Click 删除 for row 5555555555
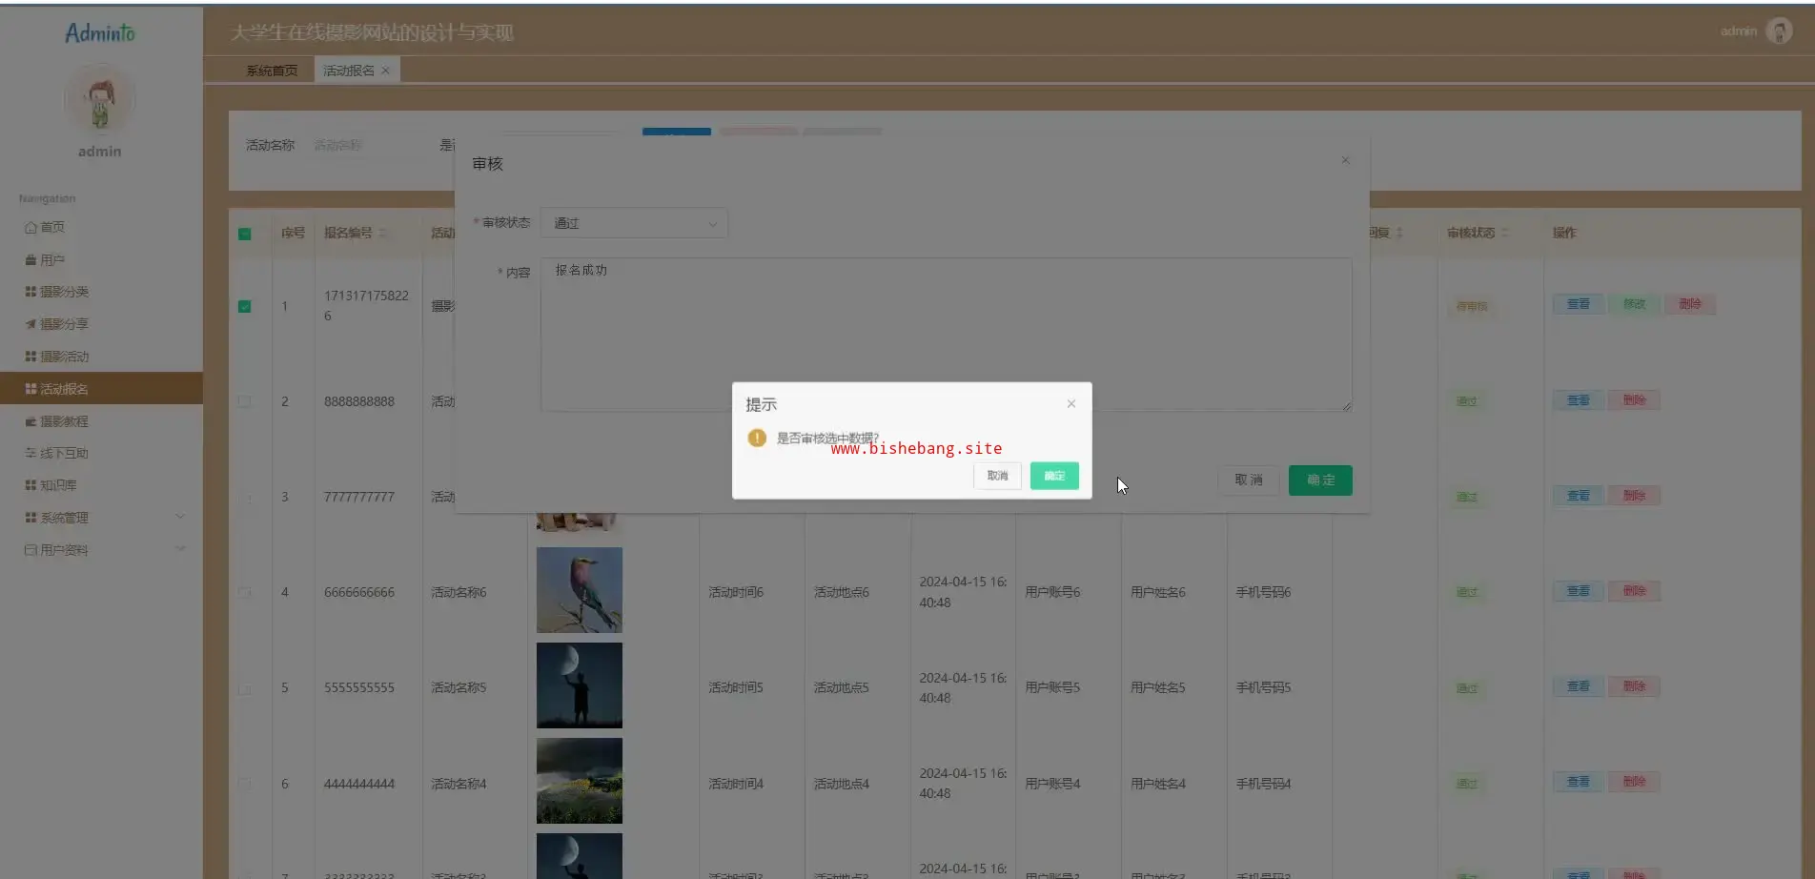1815x879 pixels. (1634, 686)
